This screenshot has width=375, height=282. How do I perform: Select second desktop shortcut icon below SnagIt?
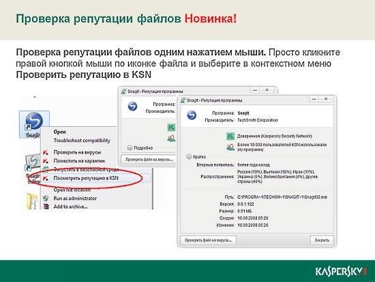tap(33, 162)
